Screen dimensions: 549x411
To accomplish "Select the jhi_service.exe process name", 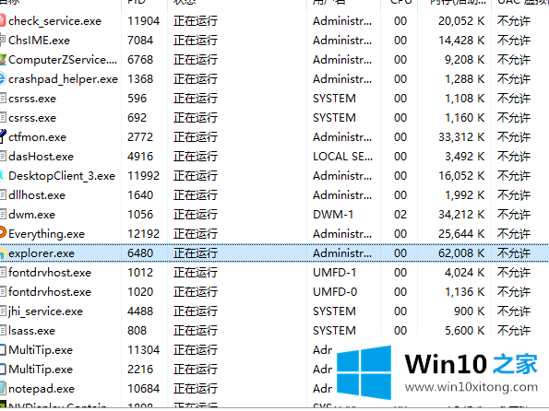I will 45,311.
